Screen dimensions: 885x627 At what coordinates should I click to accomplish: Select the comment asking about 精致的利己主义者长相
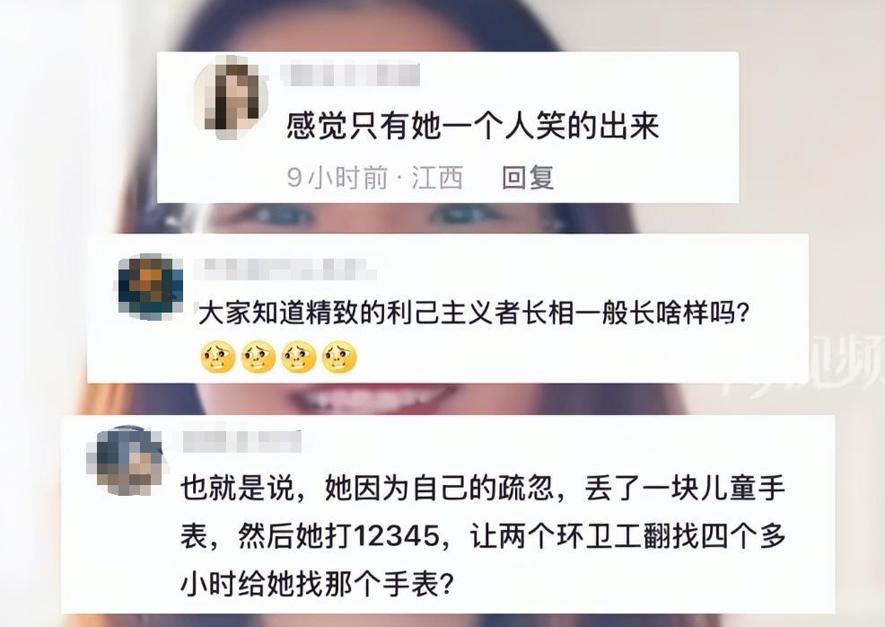pos(473,312)
